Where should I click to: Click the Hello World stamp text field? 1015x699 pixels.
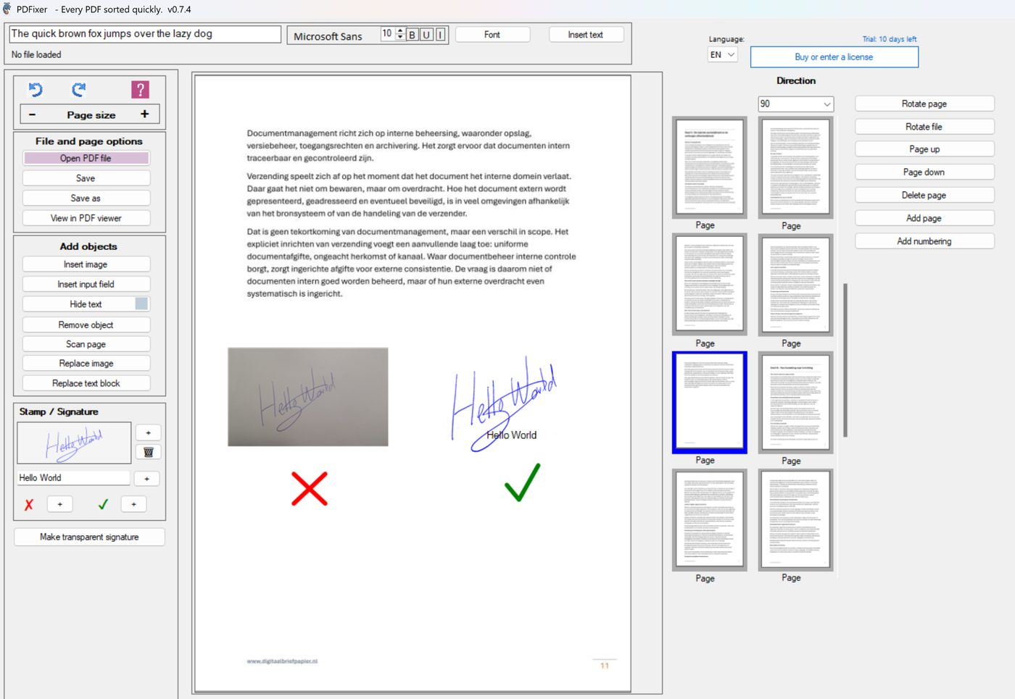pos(74,478)
